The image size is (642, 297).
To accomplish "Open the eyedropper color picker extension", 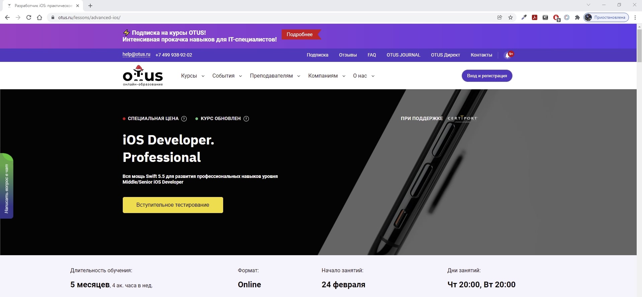I will point(524,17).
